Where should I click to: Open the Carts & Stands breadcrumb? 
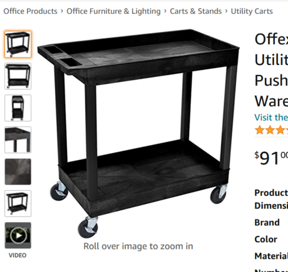(x=196, y=11)
